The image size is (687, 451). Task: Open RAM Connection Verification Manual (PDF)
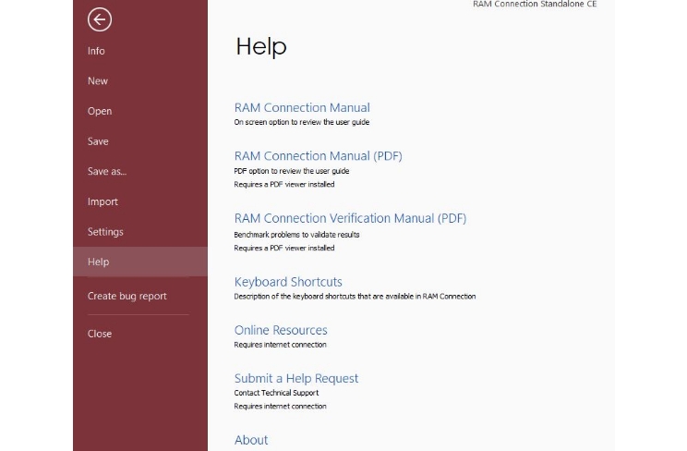coord(350,218)
